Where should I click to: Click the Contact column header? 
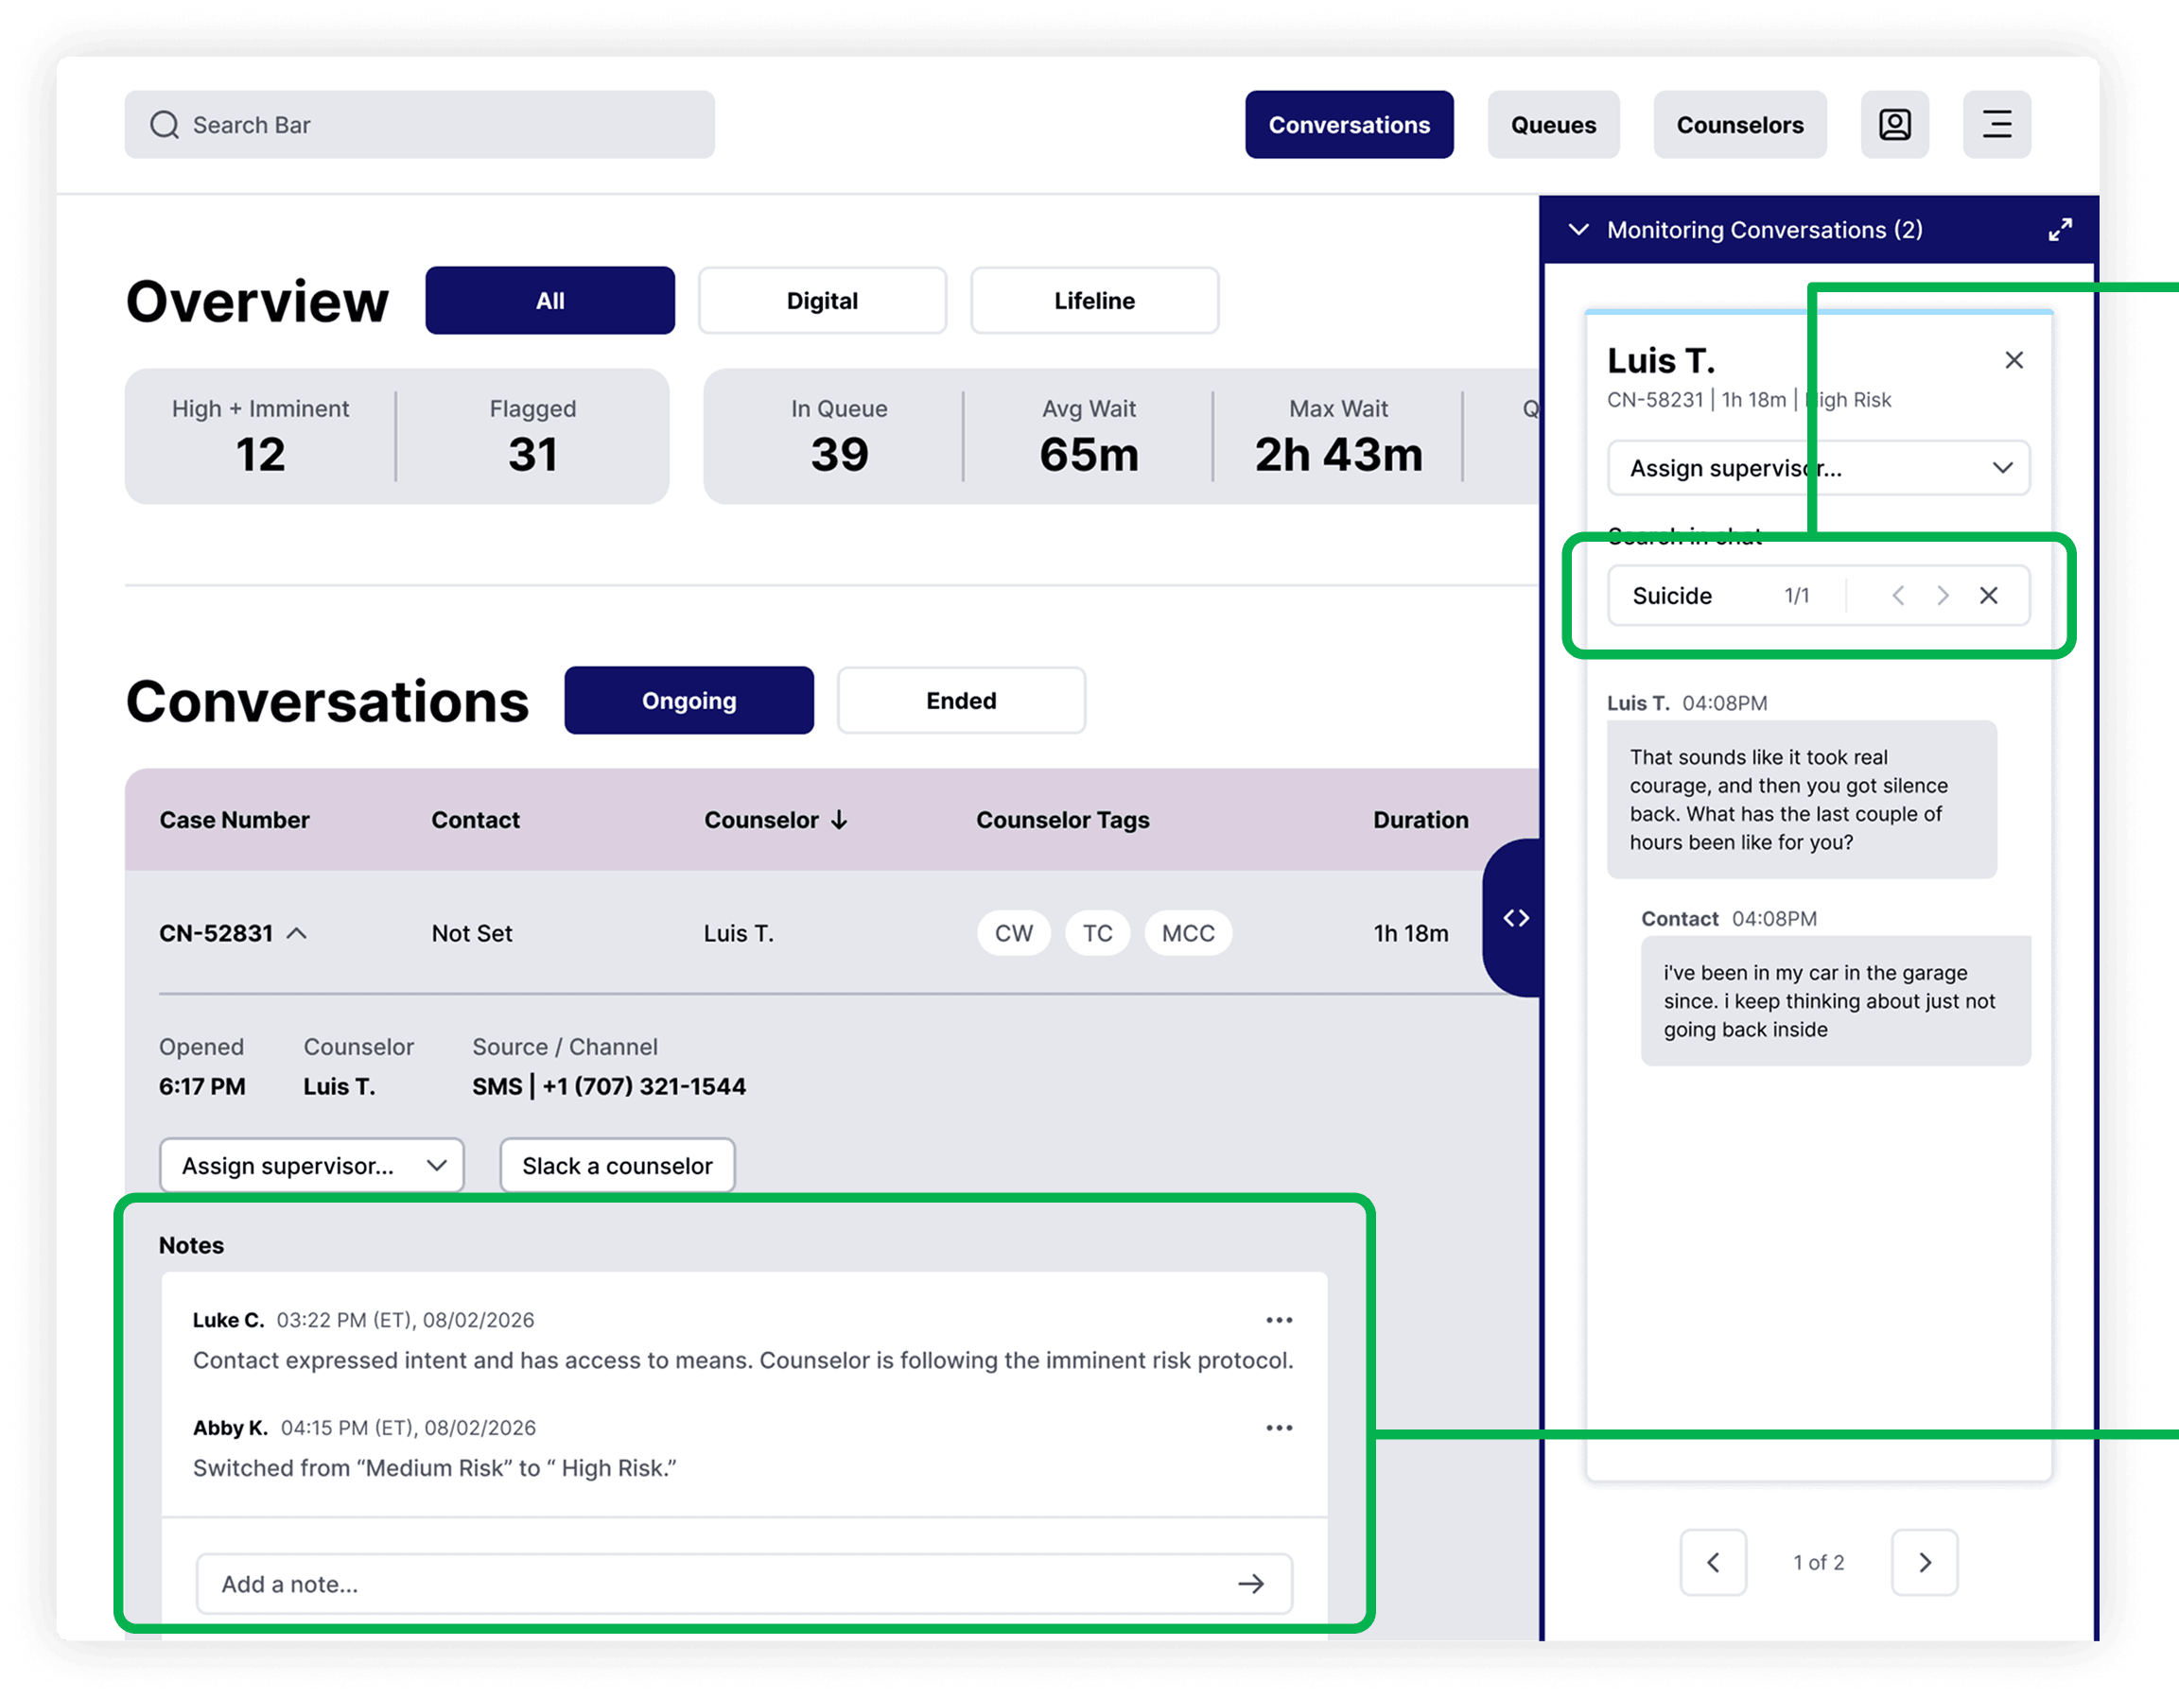coord(476,820)
